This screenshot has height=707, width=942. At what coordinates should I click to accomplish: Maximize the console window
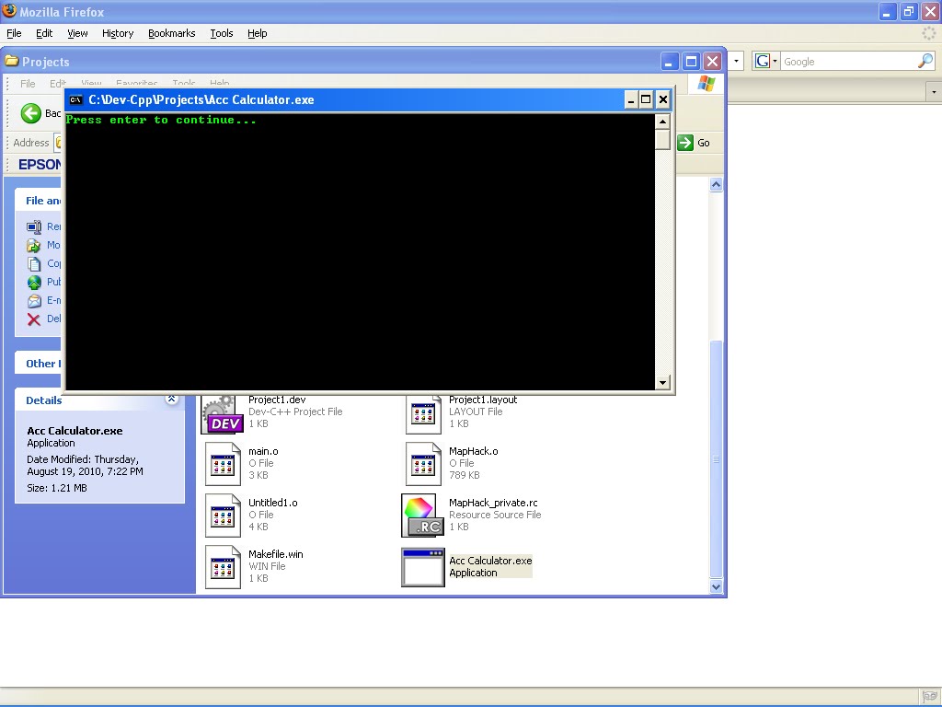(646, 99)
